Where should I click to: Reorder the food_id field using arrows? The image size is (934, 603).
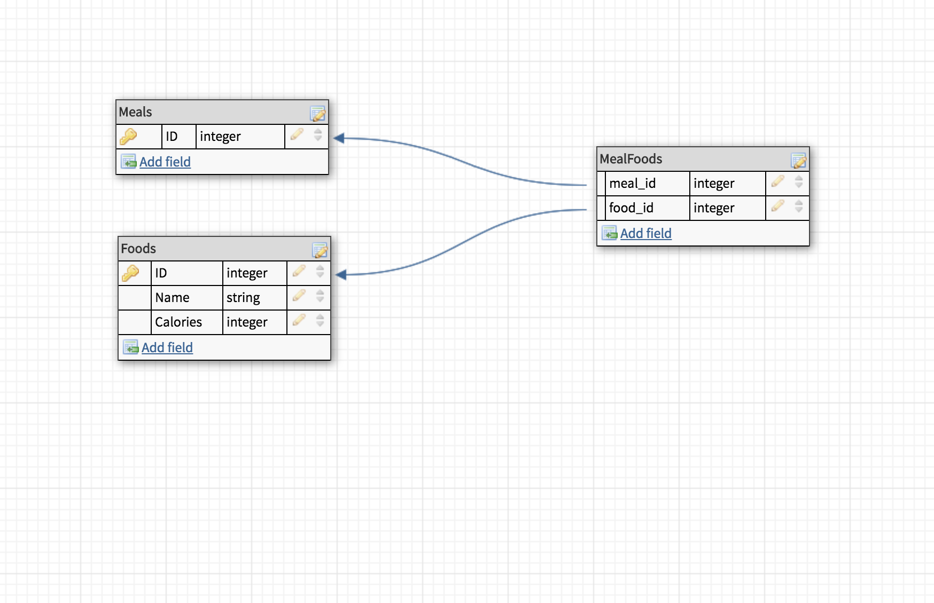tap(799, 206)
